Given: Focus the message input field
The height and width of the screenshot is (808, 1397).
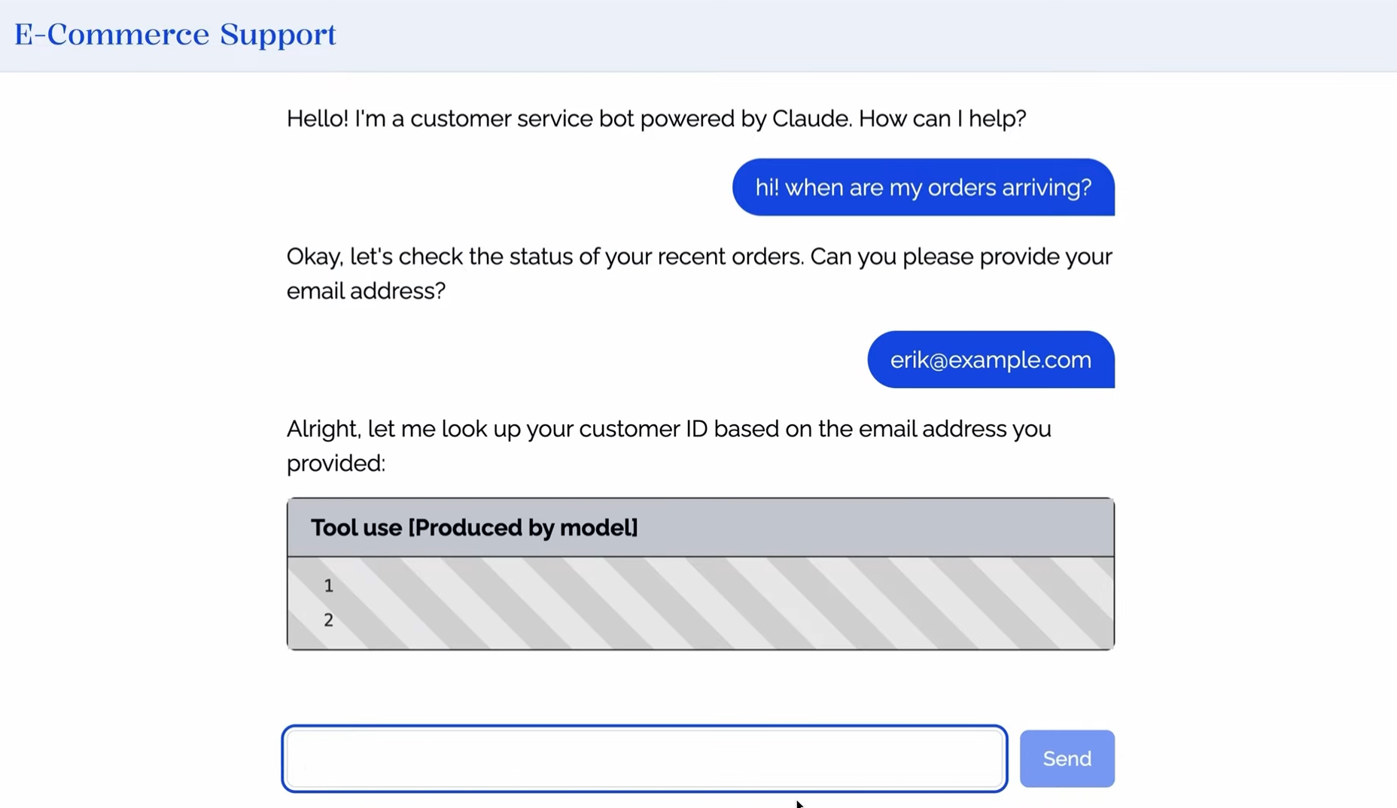Looking at the screenshot, I should coord(644,758).
